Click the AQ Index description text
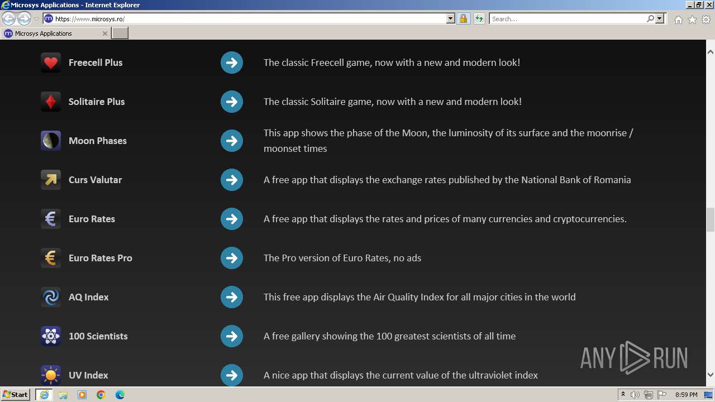The width and height of the screenshot is (715, 402). [420, 297]
